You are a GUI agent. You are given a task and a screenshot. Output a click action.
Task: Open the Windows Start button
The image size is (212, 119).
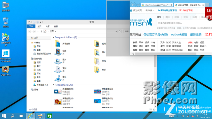(x=4, y=116)
